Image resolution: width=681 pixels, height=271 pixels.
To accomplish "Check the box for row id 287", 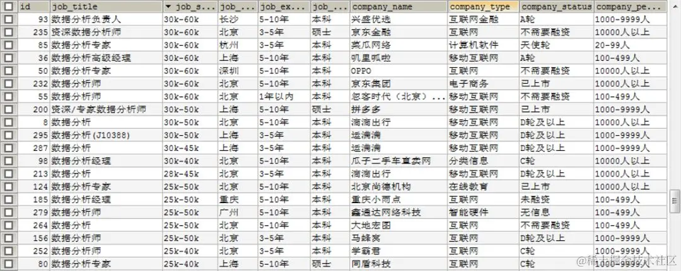I will 9,148.
